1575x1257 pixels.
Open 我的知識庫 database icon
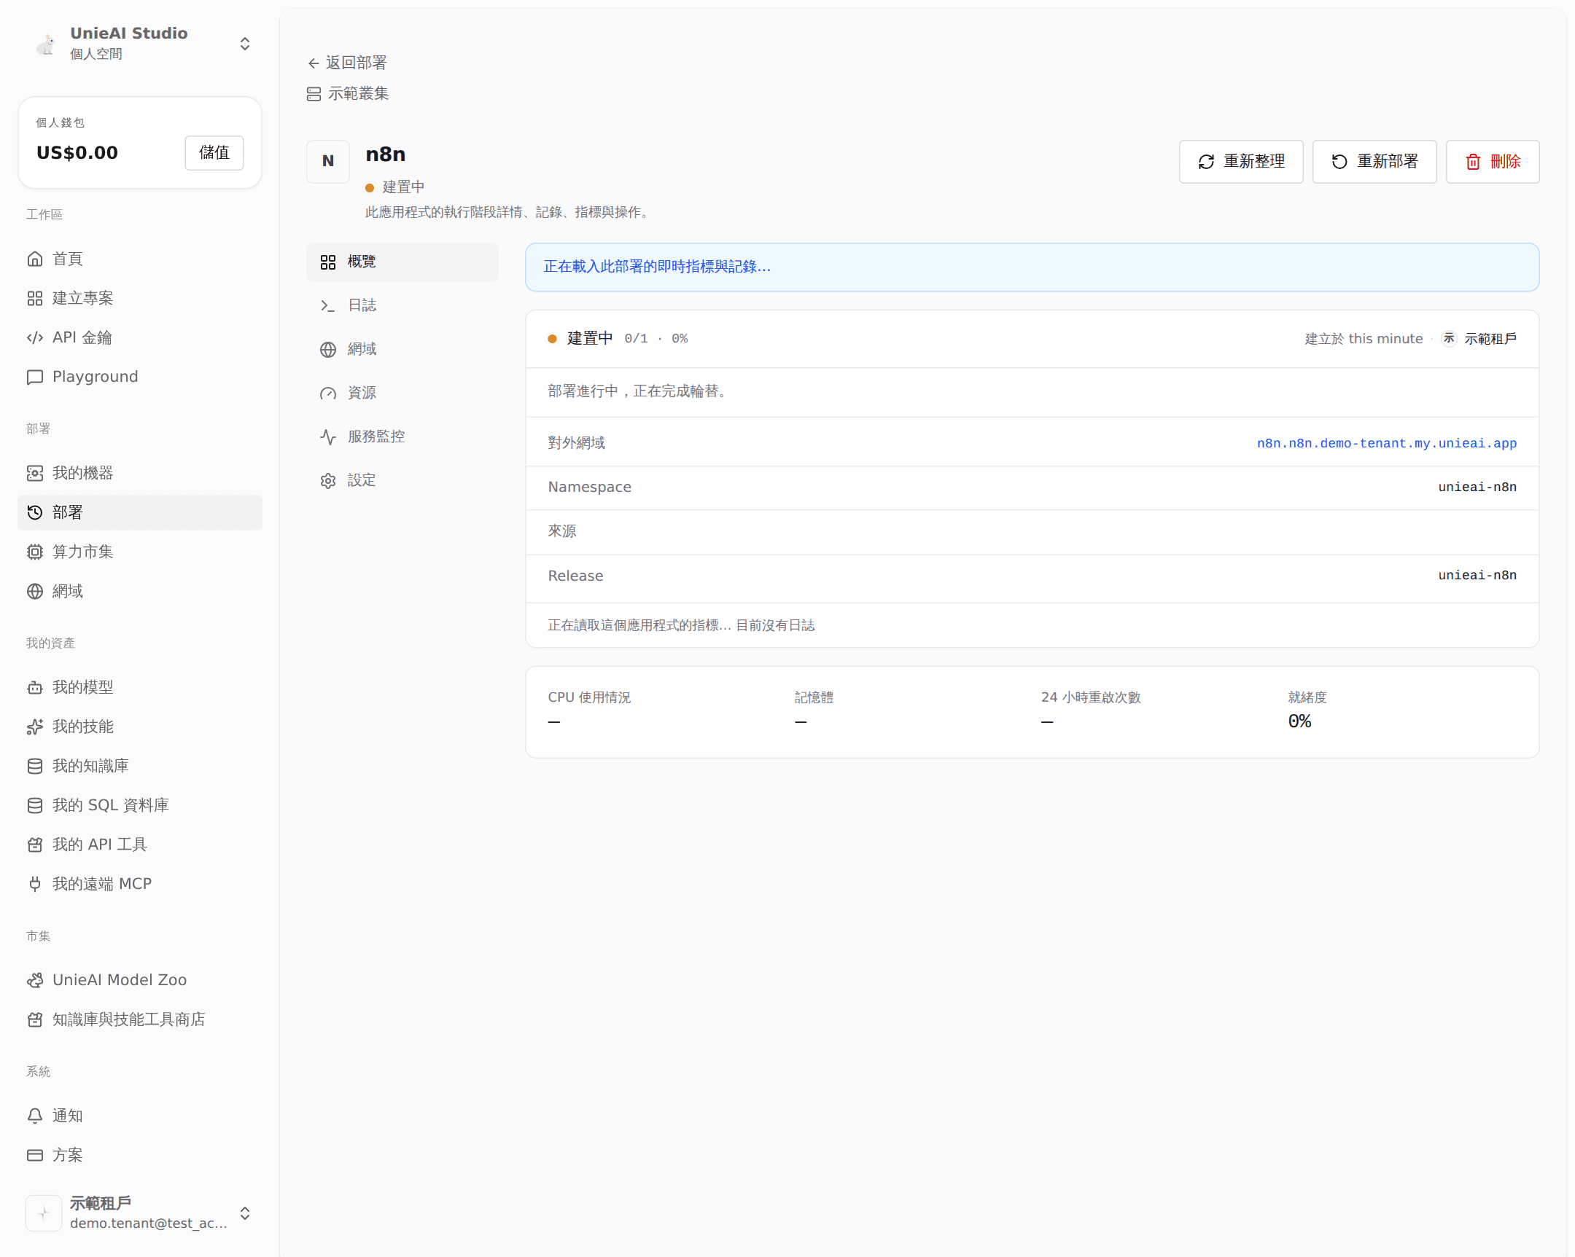point(35,766)
